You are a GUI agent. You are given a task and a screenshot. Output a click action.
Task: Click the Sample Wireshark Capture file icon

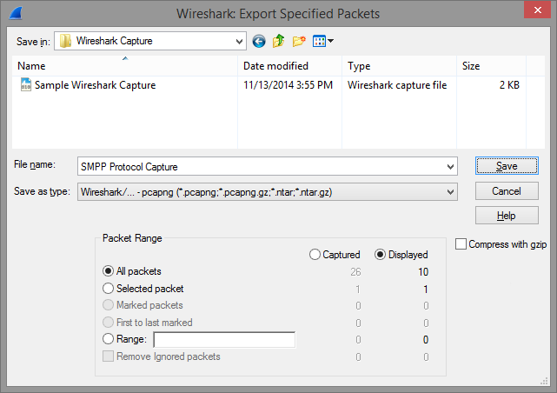coord(26,85)
